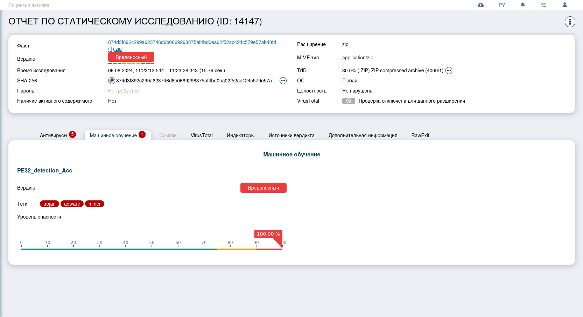This screenshot has height=317, width=583.
Task: Click the 100,00 % danger level marker
Action: click(x=268, y=234)
